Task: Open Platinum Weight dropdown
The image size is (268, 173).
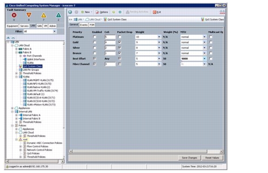Action: pos(159,37)
